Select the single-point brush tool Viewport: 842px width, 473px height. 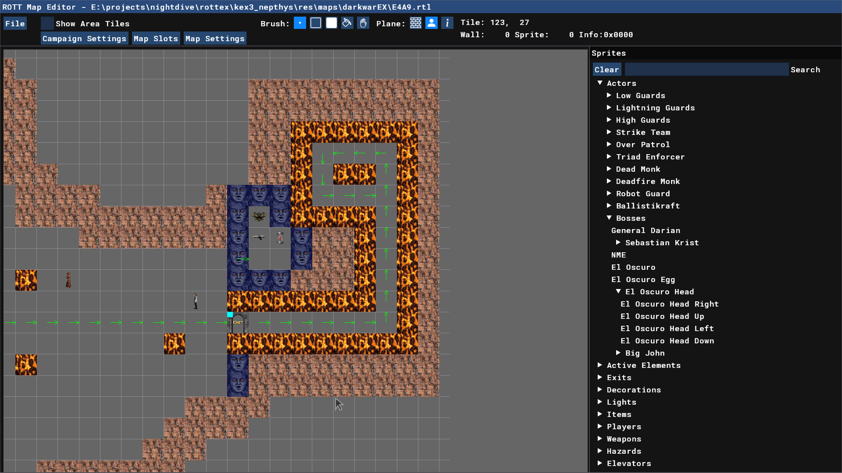[x=300, y=23]
